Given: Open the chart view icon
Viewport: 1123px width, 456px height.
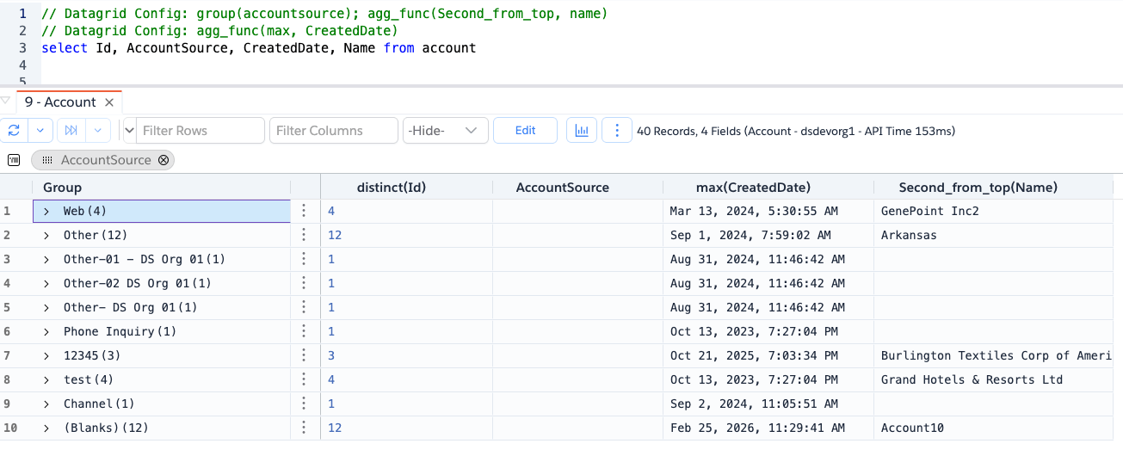Looking at the screenshot, I should 582,131.
